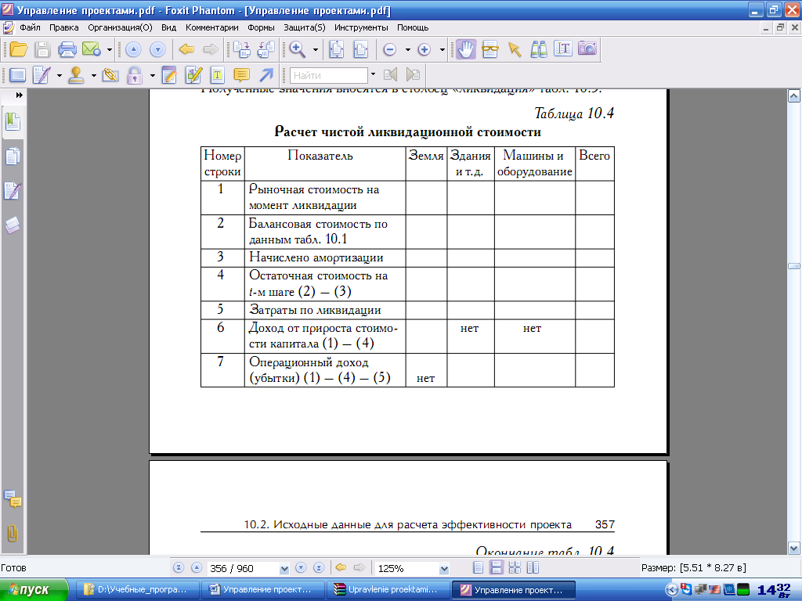Click the Save diskette icon
The width and height of the screenshot is (802, 601).
[42, 49]
